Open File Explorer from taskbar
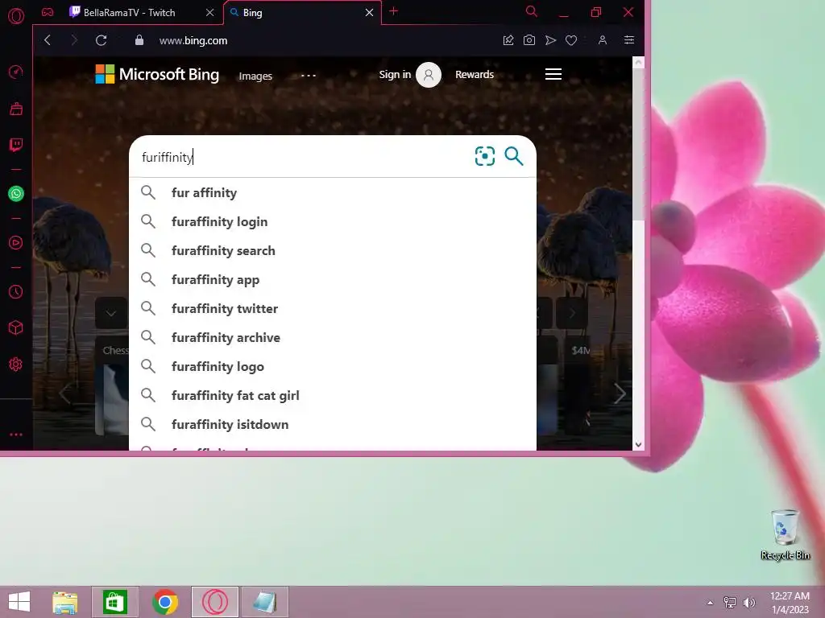This screenshot has width=825, height=618. 65,602
